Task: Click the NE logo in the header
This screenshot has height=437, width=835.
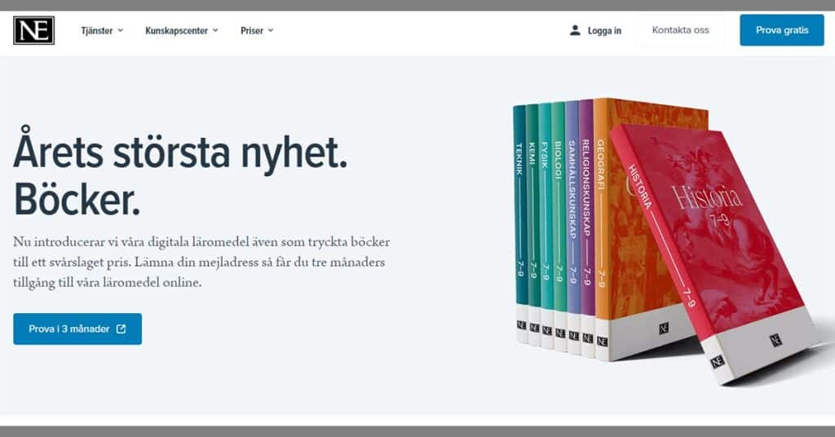Action: click(x=33, y=30)
